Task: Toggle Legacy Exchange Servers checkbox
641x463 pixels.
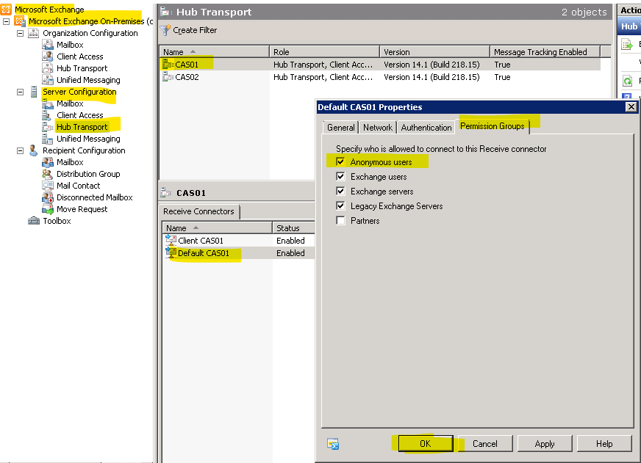Action: [x=340, y=205]
